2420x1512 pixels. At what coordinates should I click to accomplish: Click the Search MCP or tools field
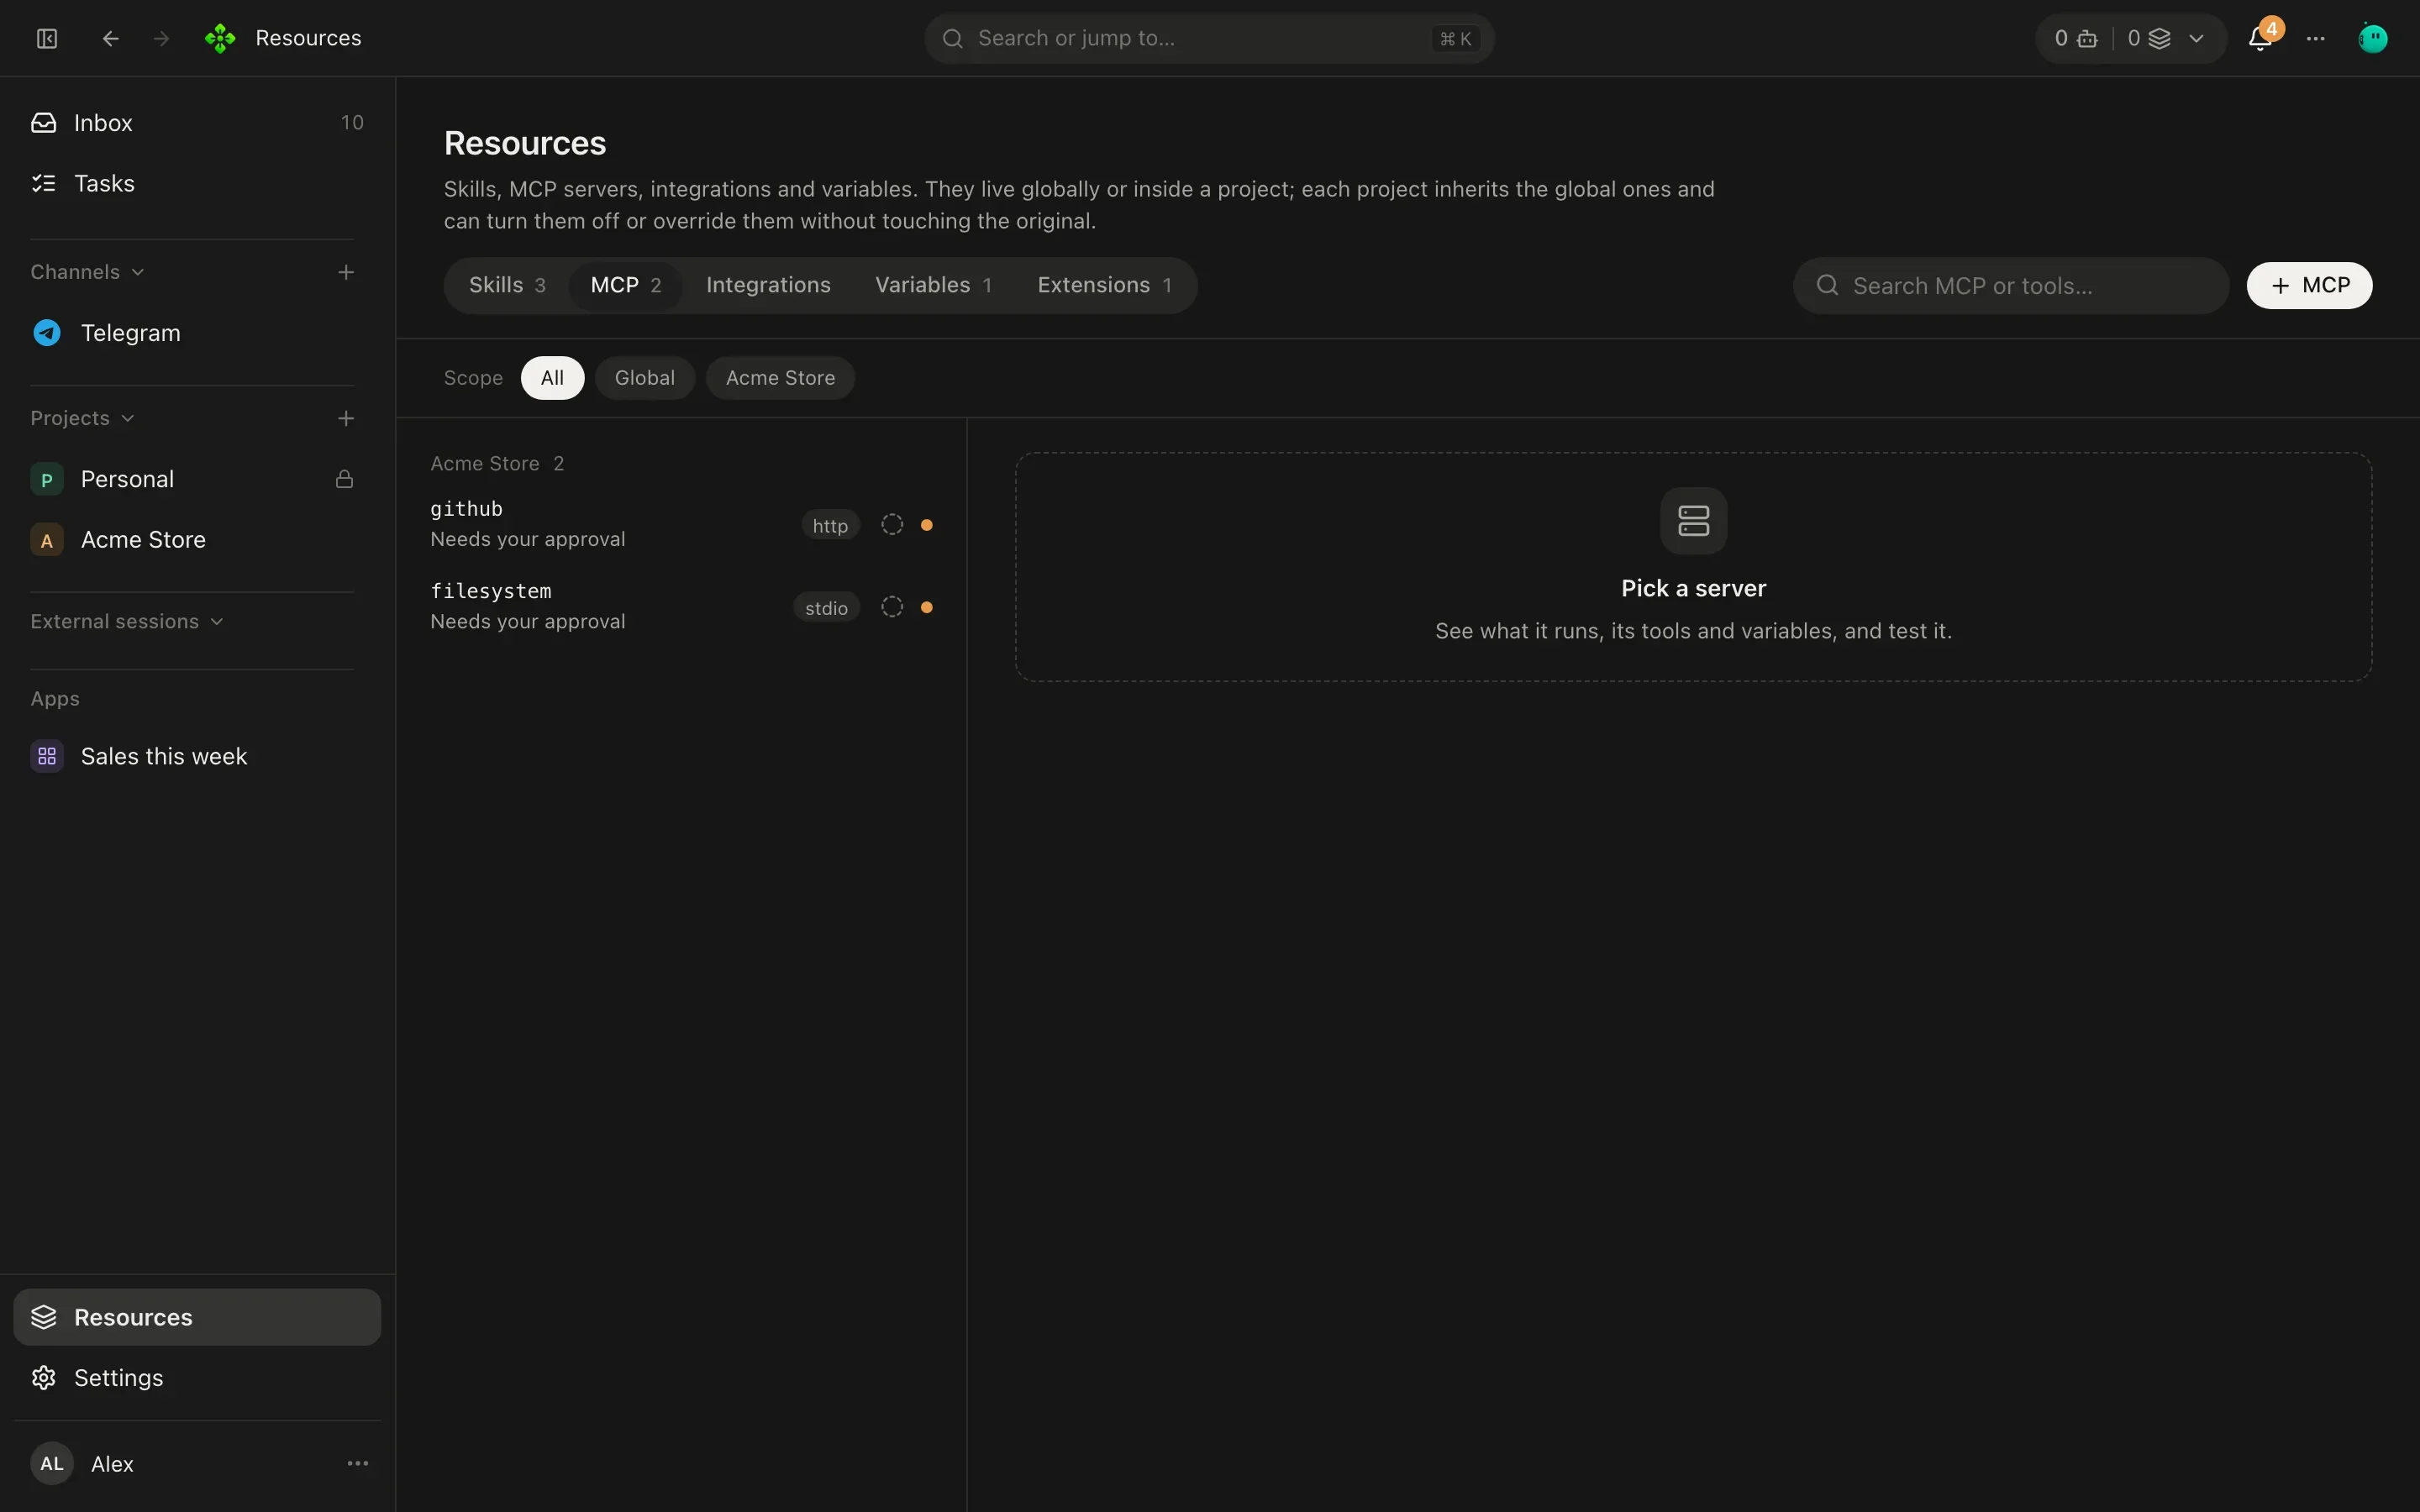[2010, 286]
